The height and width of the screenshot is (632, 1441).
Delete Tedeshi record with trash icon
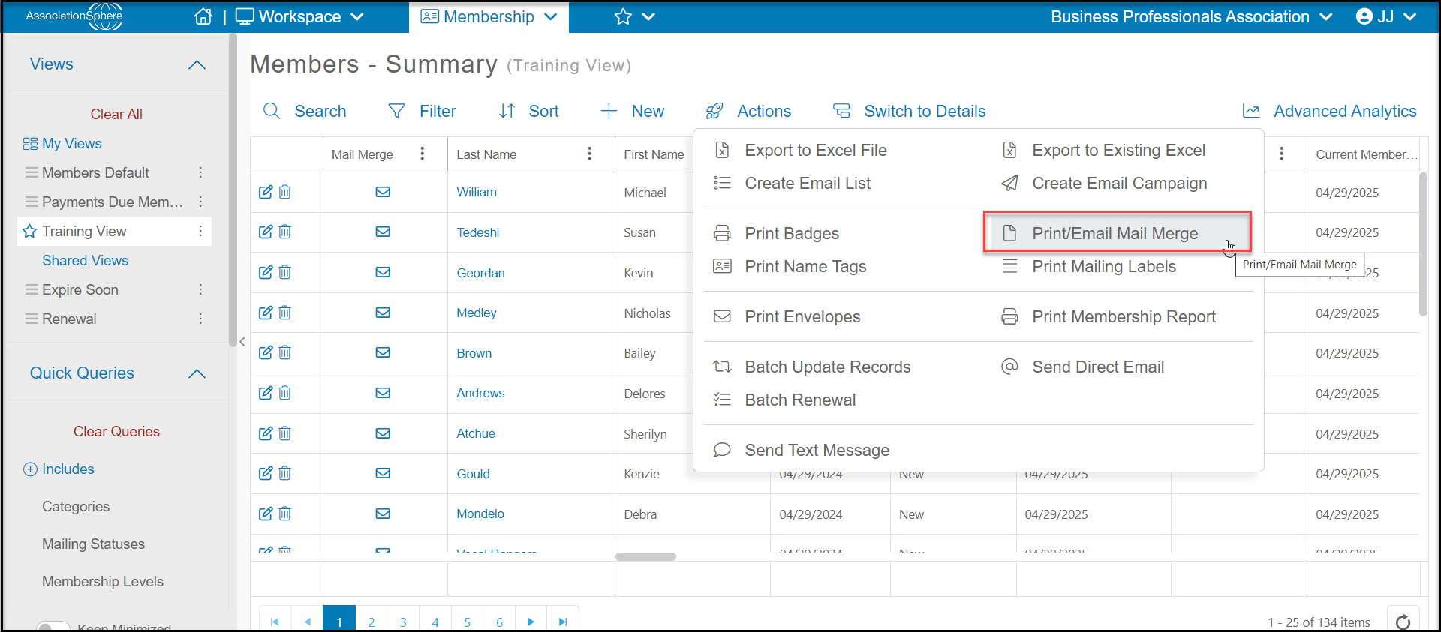coord(285,232)
